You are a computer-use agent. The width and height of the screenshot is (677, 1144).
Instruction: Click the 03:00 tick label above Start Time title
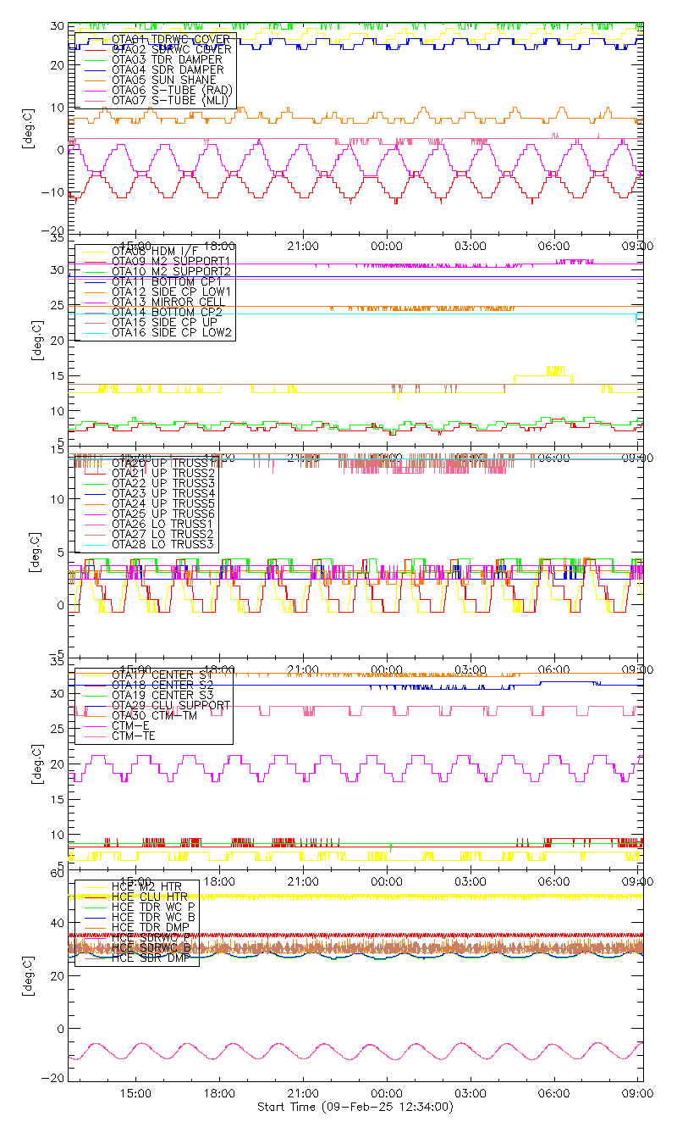click(x=471, y=1093)
